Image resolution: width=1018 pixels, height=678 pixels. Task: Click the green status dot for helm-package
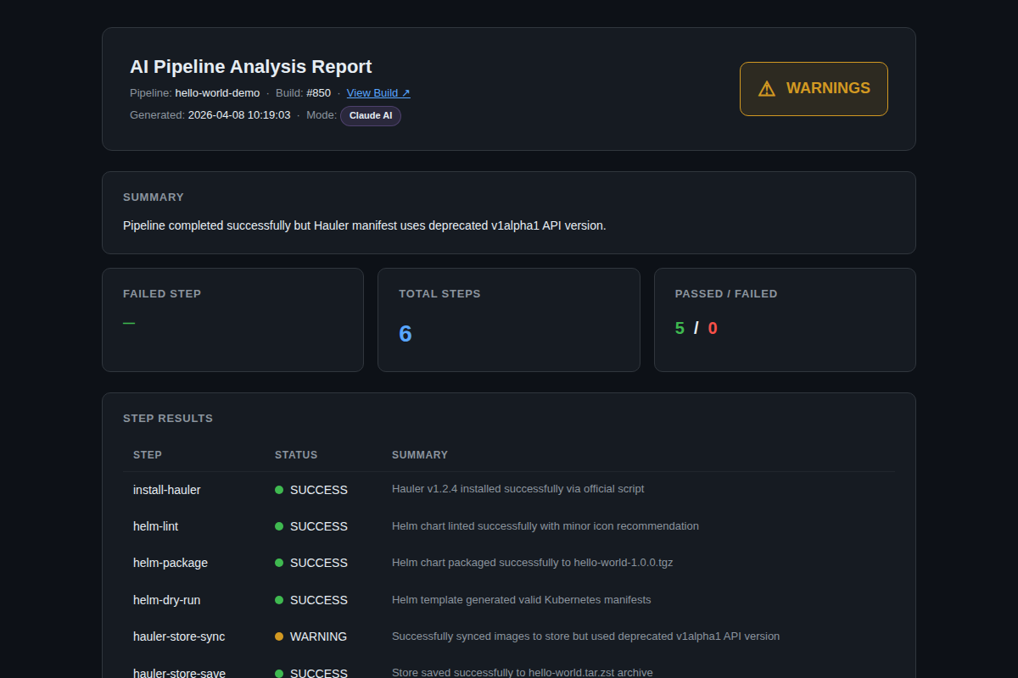(279, 563)
